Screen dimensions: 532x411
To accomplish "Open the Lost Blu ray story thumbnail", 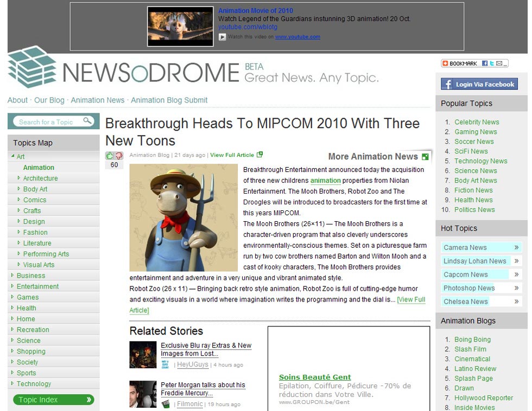I will 143,355.
